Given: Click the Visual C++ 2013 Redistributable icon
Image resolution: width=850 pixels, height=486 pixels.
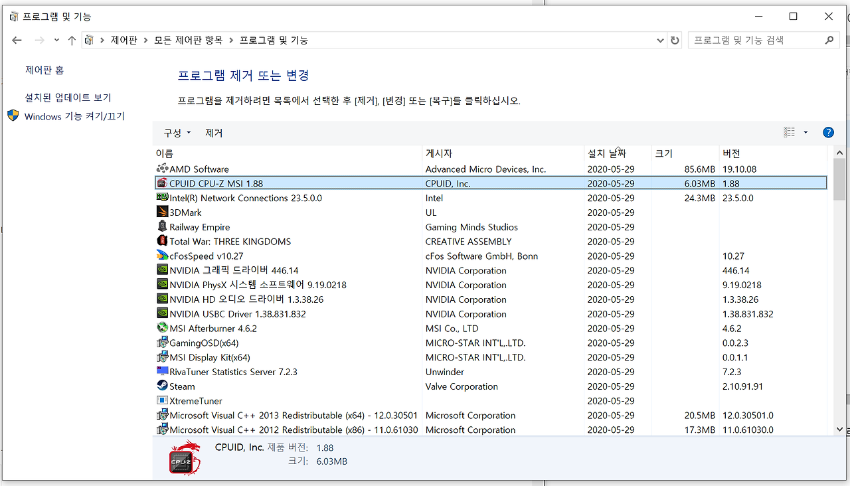Looking at the screenshot, I should [162, 415].
